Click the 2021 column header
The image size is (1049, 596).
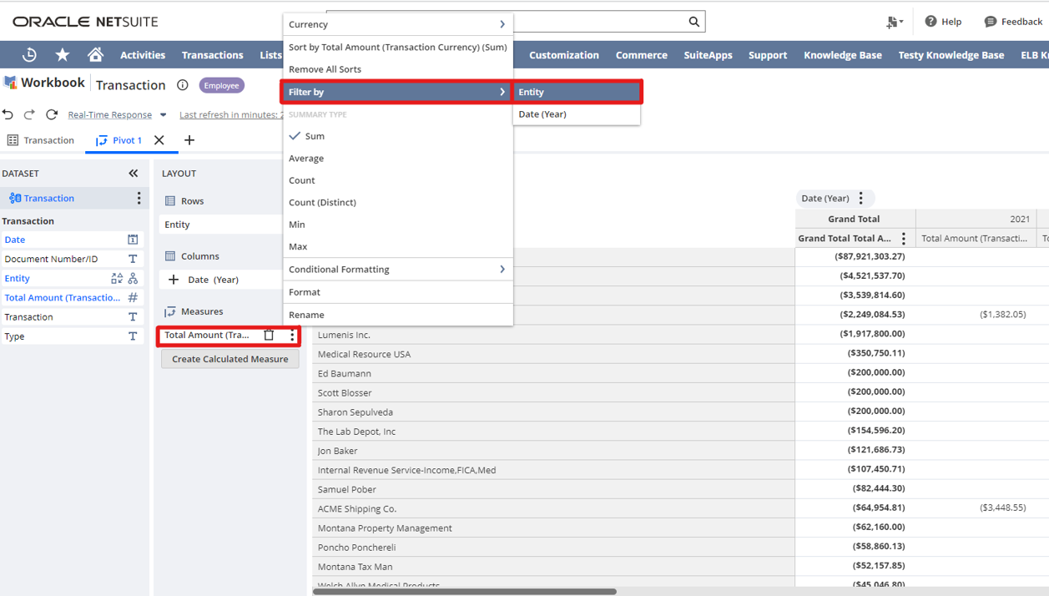point(976,219)
